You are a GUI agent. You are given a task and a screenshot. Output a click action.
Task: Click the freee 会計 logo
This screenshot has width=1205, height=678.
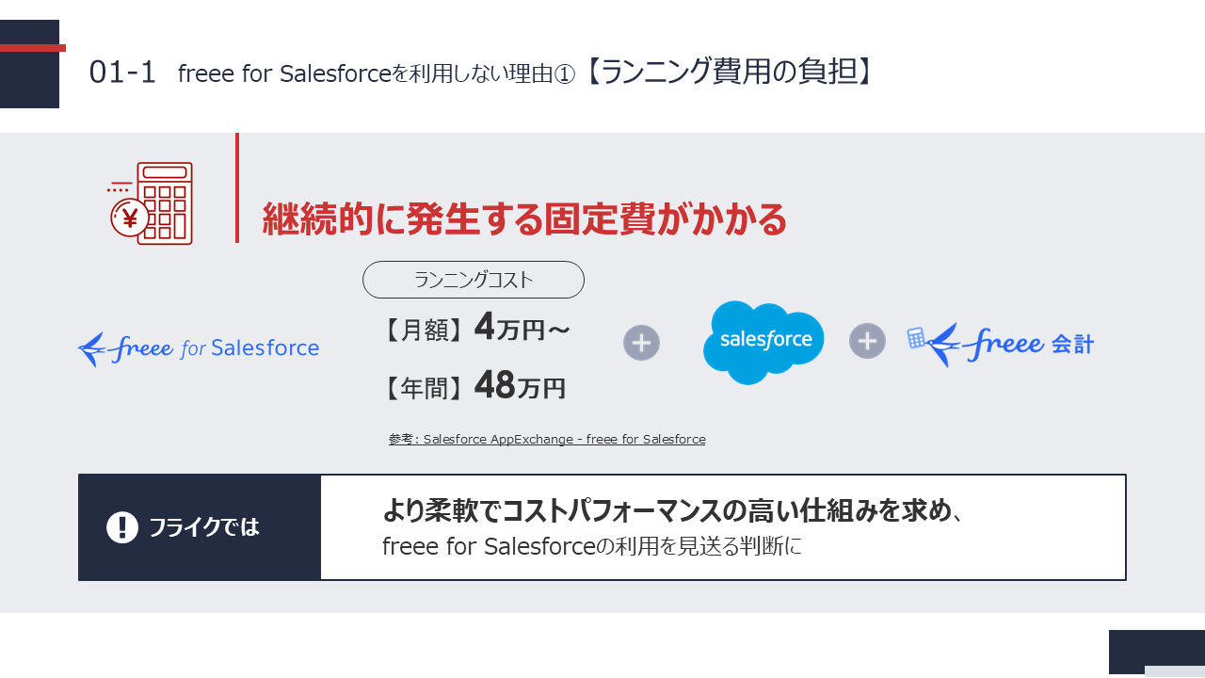1000,344
